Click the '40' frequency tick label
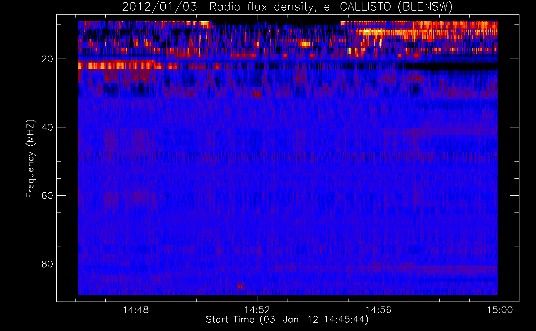Image resolution: width=536 pixels, height=331 pixels. tap(47, 127)
